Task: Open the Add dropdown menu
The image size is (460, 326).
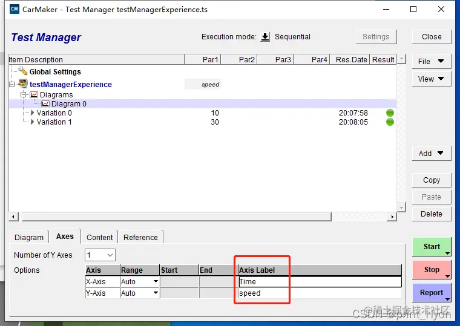Action: click(431, 154)
